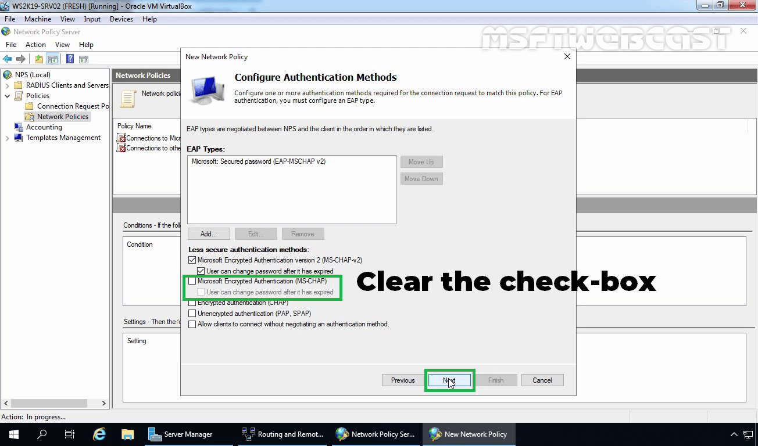Click the Previous button
Viewport: 758px width, 446px height.
pos(403,380)
